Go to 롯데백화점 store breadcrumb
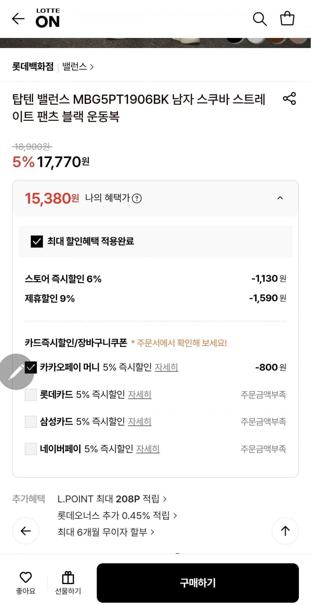Screen dimensions: 311x605 33,66
